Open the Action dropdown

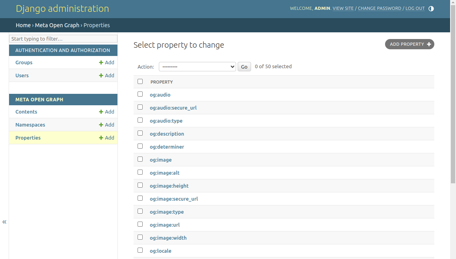pos(197,67)
